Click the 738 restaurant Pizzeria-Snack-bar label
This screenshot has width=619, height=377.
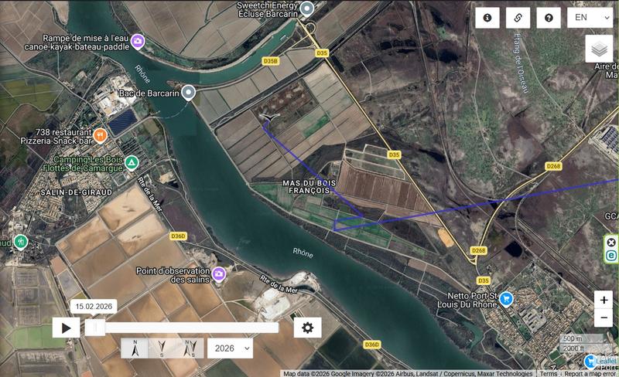coord(56,137)
